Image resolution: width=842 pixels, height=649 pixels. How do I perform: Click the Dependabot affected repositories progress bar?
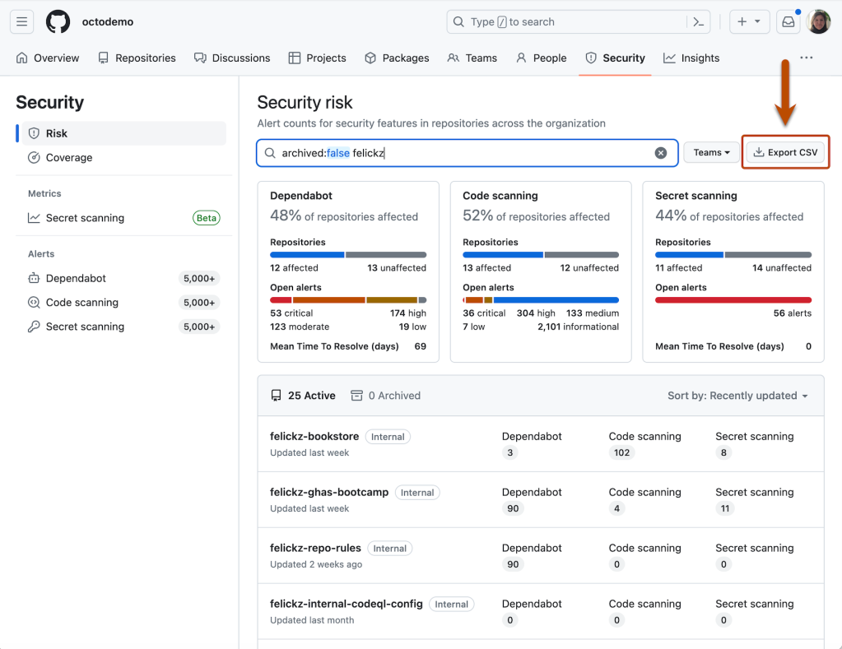347,256
